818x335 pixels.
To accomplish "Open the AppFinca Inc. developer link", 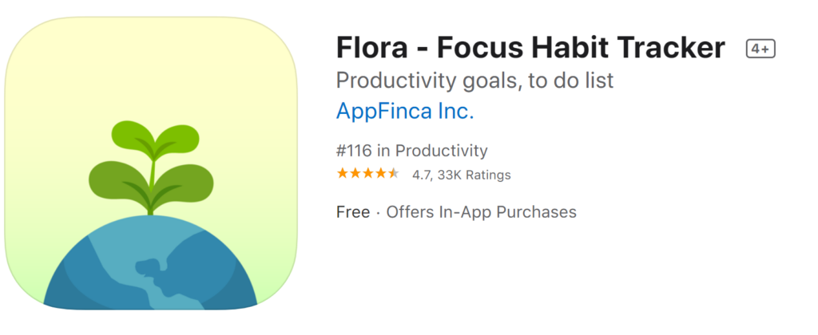I will pyautogui.click(x=405, y=111).
